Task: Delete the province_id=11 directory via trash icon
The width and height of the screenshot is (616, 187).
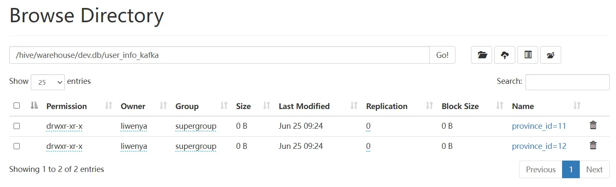Action: click(x=593, y=125)
